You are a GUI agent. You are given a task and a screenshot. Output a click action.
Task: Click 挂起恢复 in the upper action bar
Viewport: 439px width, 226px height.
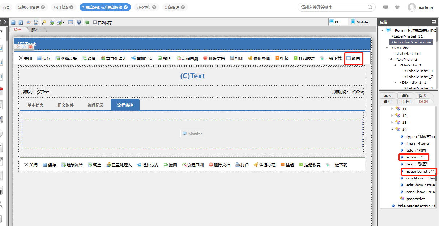[x=304, y=58]
